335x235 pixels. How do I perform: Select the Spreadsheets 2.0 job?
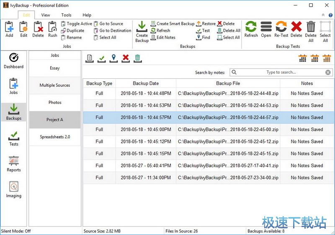[x=55, y=137]
